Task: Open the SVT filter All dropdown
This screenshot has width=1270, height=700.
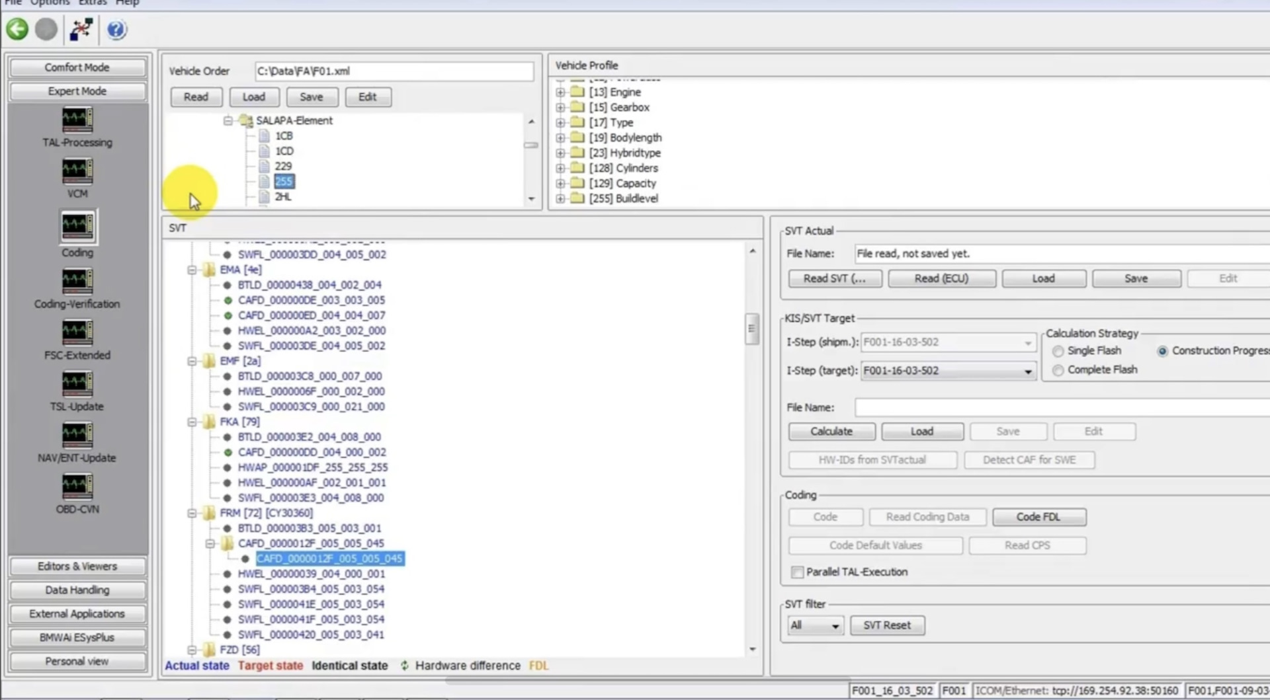Action: [815, 625]
